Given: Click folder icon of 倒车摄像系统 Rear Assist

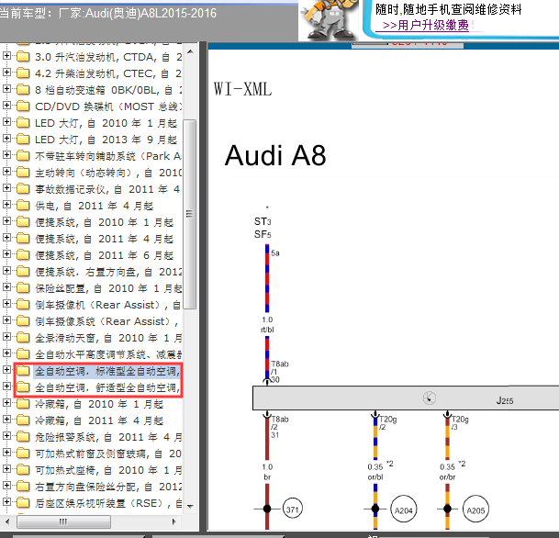Looking at the screenshot, I should pos(23,321).
